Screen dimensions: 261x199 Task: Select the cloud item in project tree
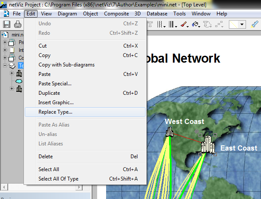pos(19,81)
